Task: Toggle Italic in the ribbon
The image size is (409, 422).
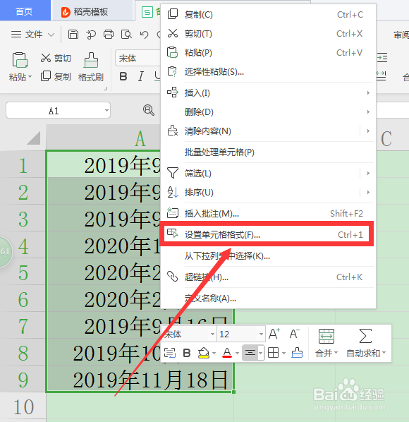Action: [x=140, y=76]
